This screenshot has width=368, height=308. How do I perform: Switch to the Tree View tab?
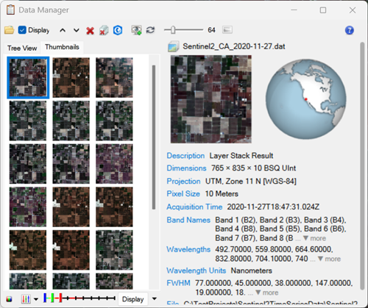(22, 48)
